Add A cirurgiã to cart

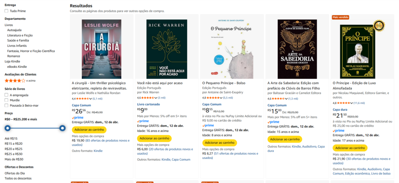pos(89,129)
